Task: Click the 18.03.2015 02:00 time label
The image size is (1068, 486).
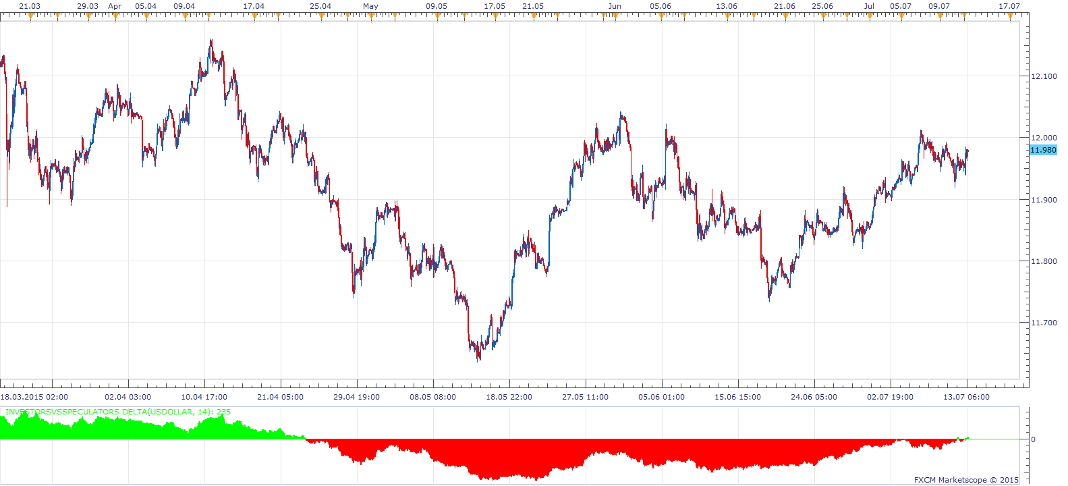Action: tap(34, 397)
